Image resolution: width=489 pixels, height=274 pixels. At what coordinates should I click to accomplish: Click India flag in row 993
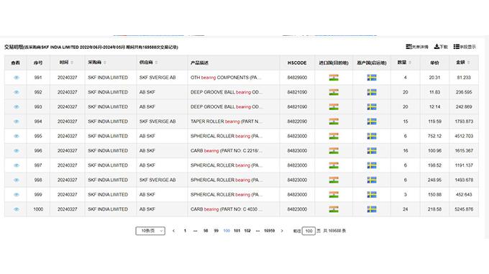(x=334, y=107)
